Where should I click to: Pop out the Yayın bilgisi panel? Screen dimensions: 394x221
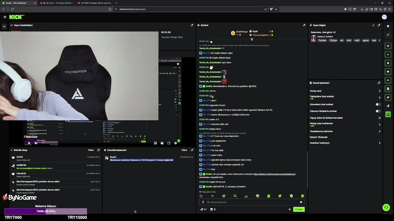click(379, 25)
